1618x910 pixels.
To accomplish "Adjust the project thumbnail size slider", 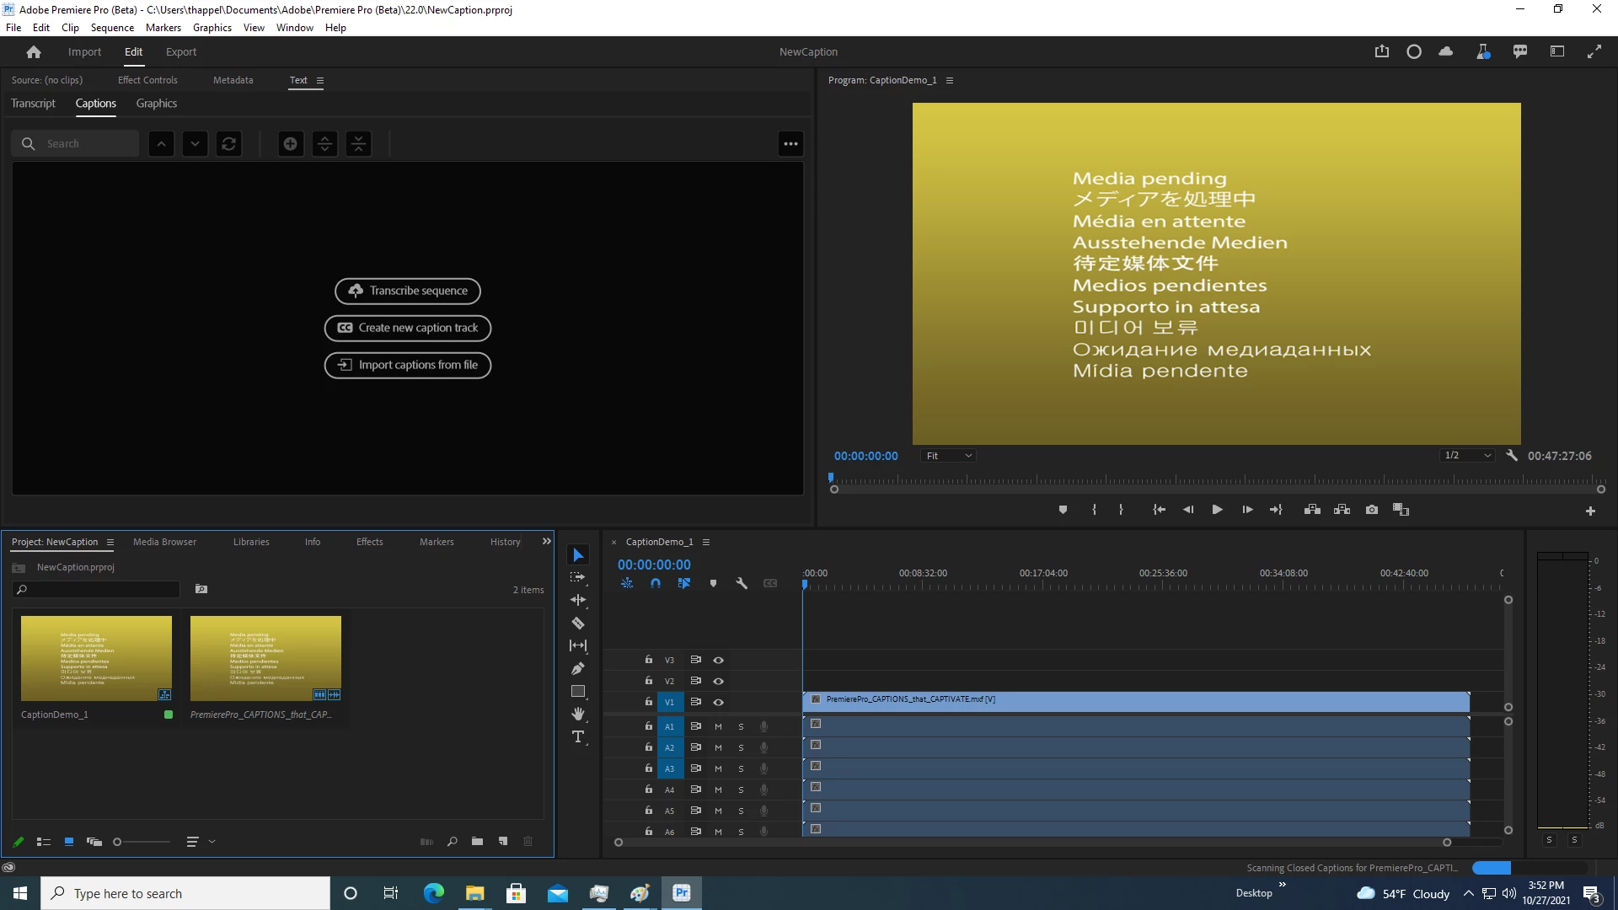I will [118, 842].
